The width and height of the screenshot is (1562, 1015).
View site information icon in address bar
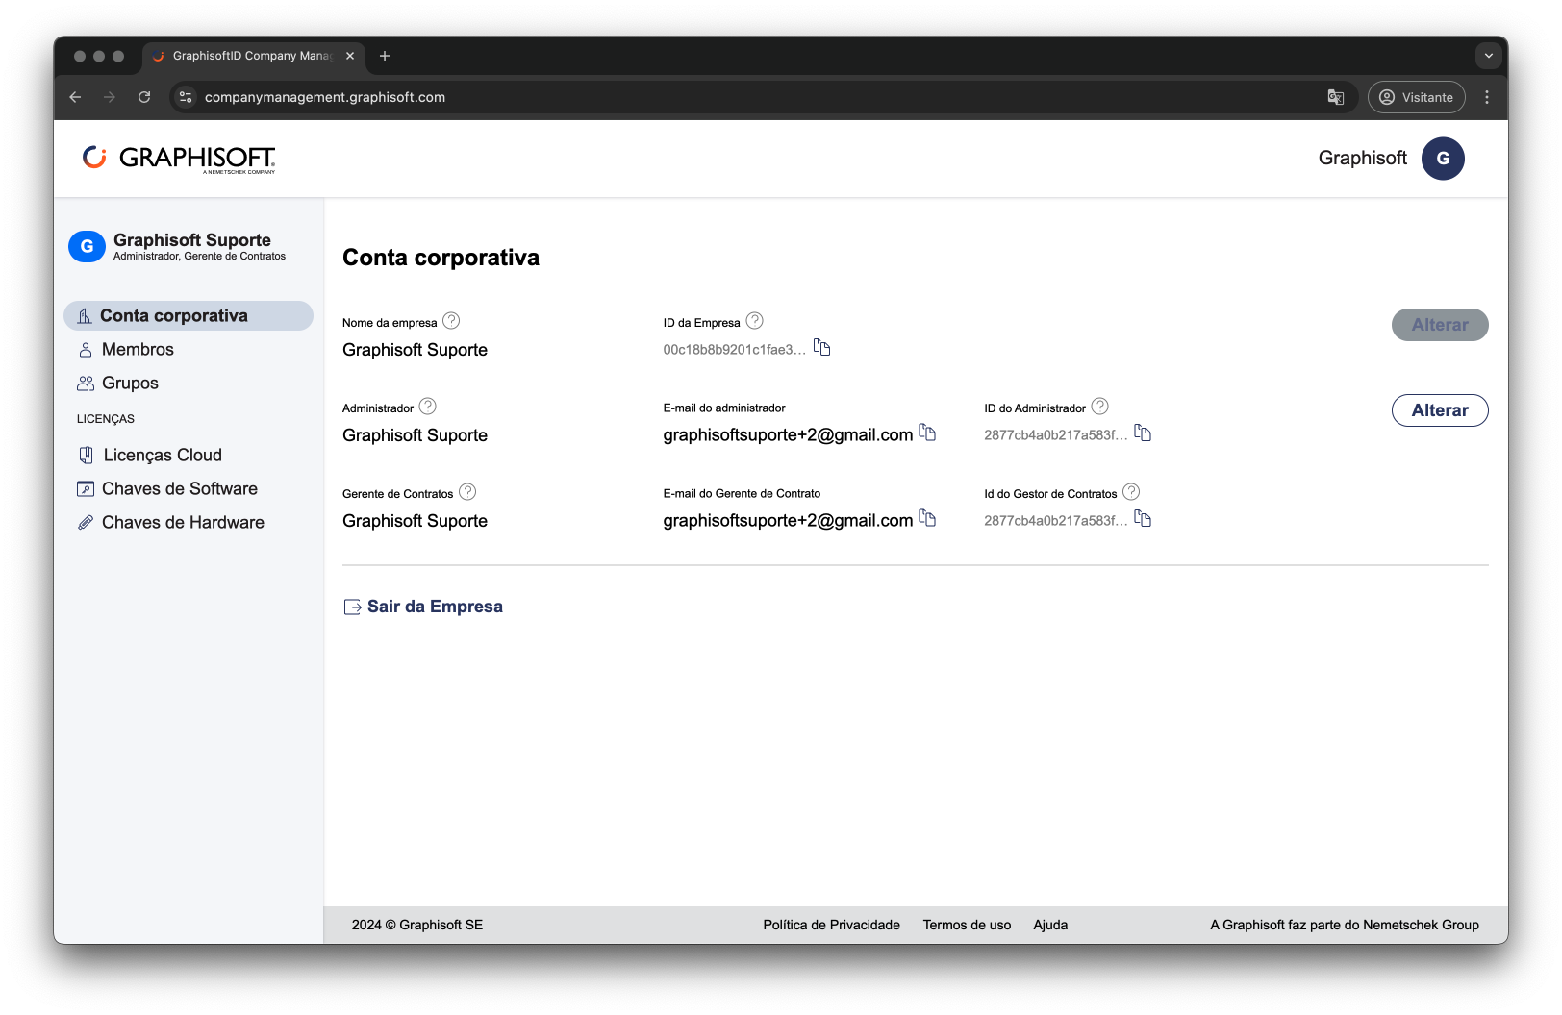pos(186,97)
